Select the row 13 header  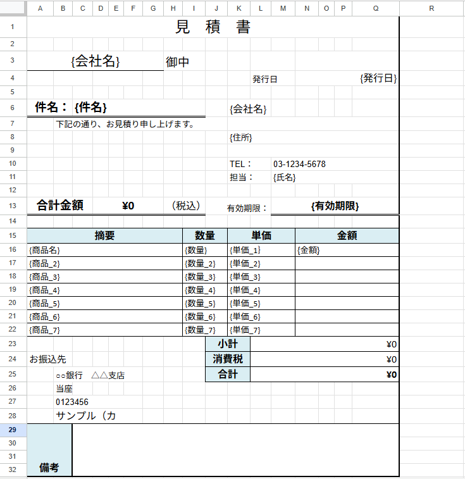[x=12, y=206]
